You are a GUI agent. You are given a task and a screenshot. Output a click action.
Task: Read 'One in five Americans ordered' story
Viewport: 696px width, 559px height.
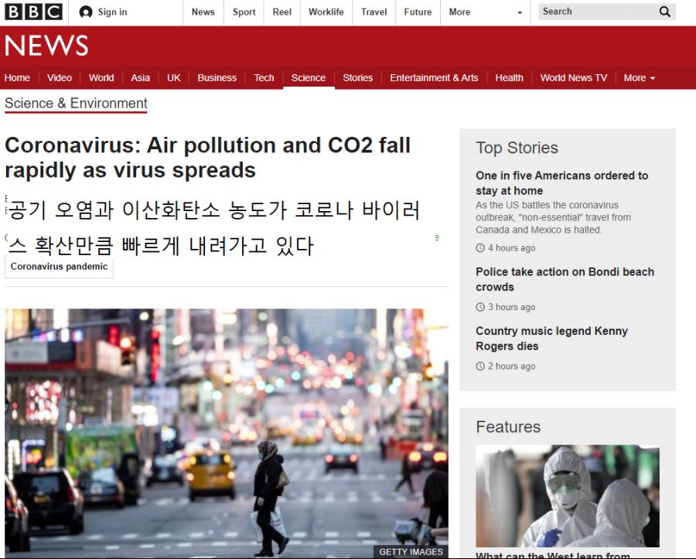tap(561, 183)
